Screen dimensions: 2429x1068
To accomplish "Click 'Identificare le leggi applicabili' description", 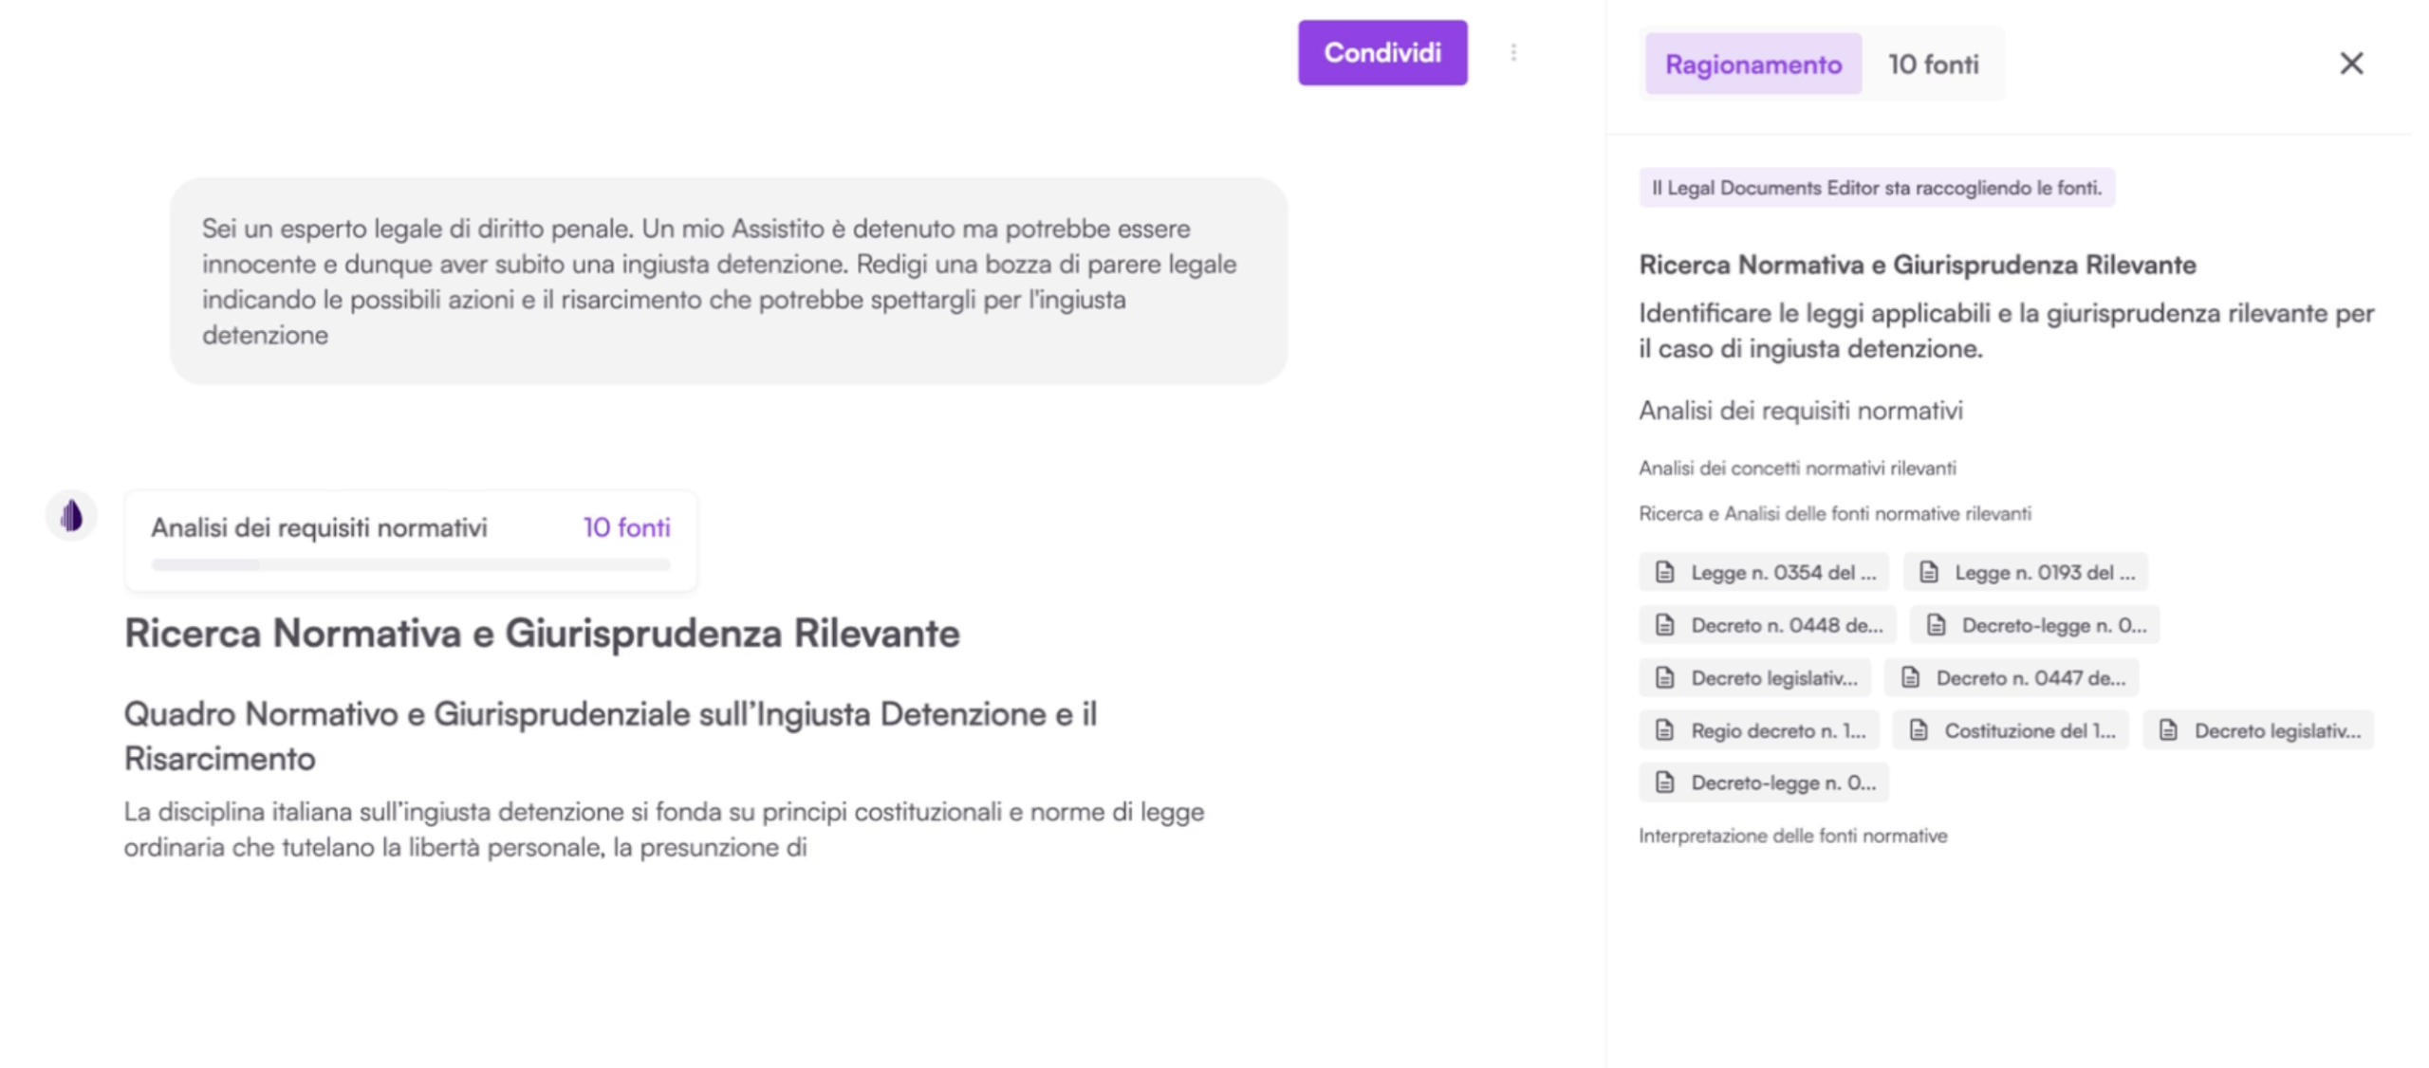I will point(2006,331).
